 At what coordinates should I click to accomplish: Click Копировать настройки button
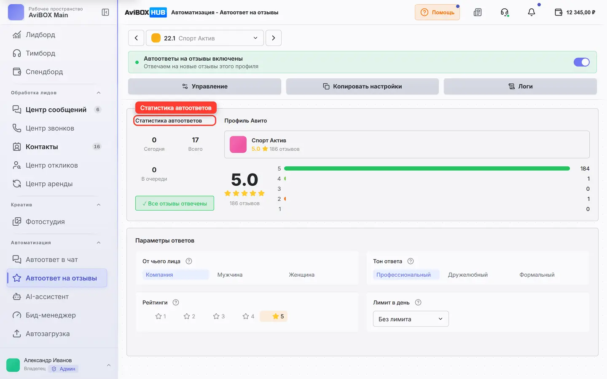coord(363,86)
